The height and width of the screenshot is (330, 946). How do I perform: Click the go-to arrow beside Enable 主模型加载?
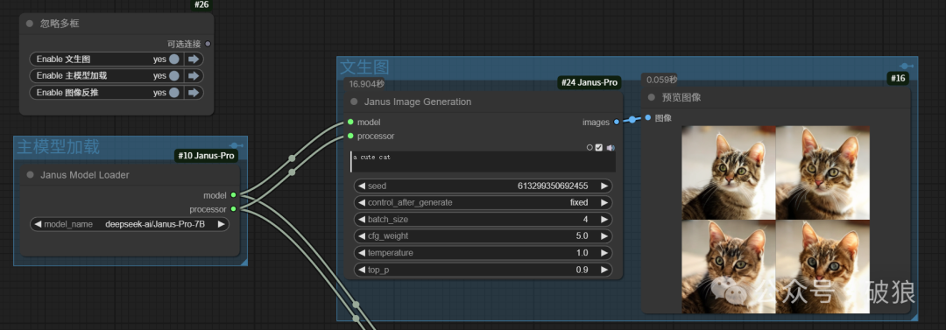pyautogui.click(x=193, y=76)
